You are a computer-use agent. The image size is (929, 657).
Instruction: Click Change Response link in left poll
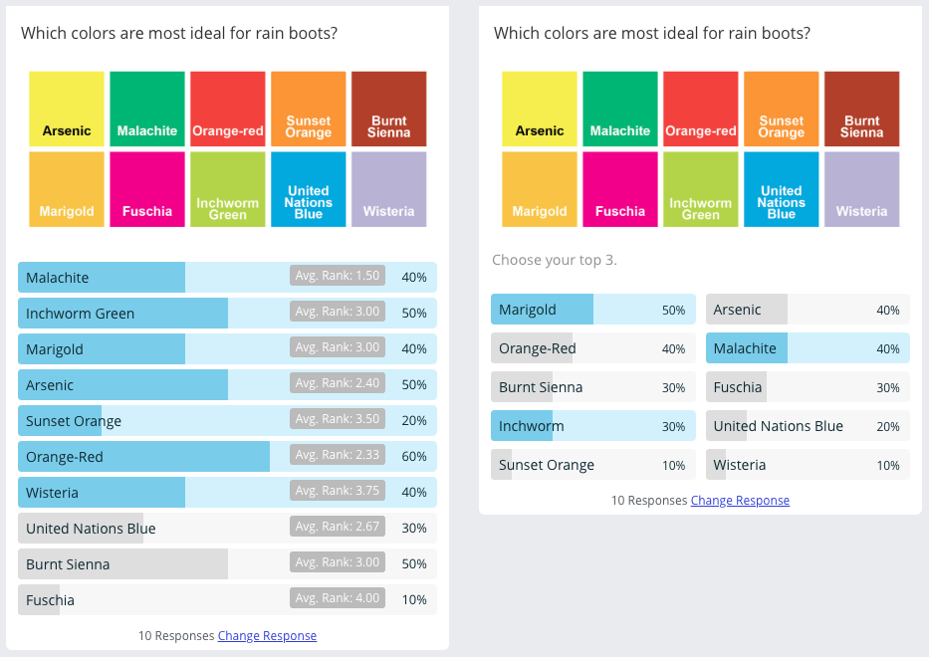267,636
